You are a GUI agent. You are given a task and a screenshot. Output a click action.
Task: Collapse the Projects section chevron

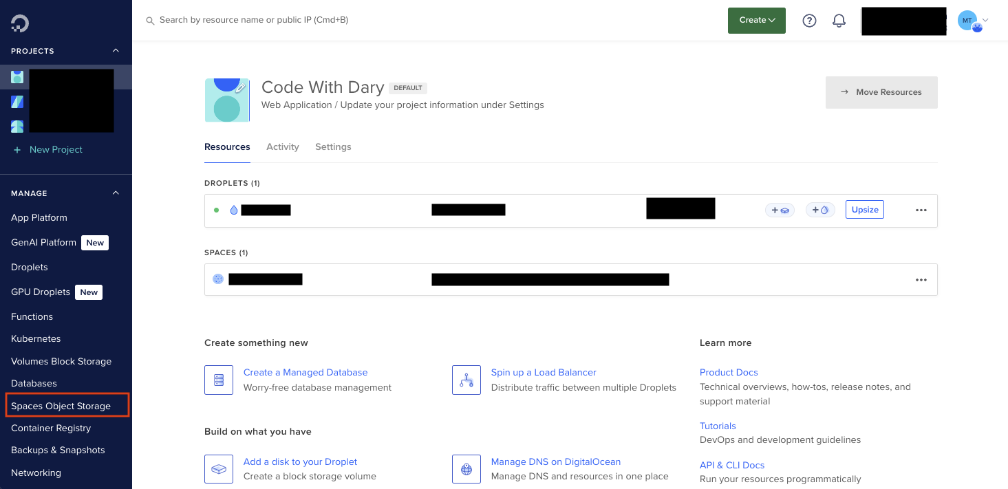116,51
